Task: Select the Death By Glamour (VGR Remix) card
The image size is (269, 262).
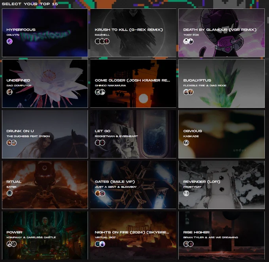Action: (222, 33)
